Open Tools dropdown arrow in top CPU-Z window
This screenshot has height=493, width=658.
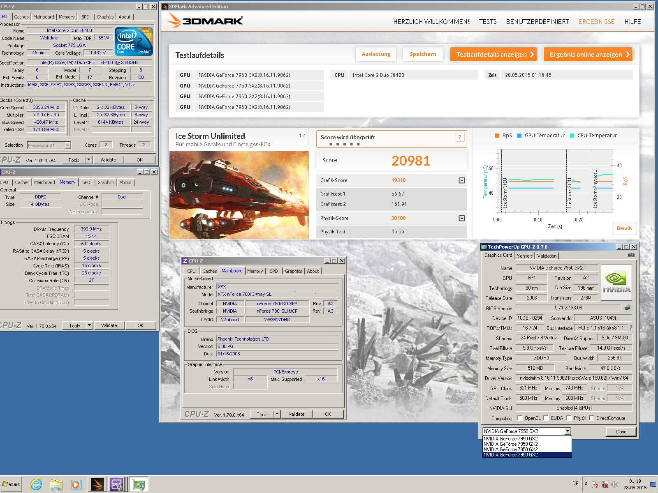88,160
